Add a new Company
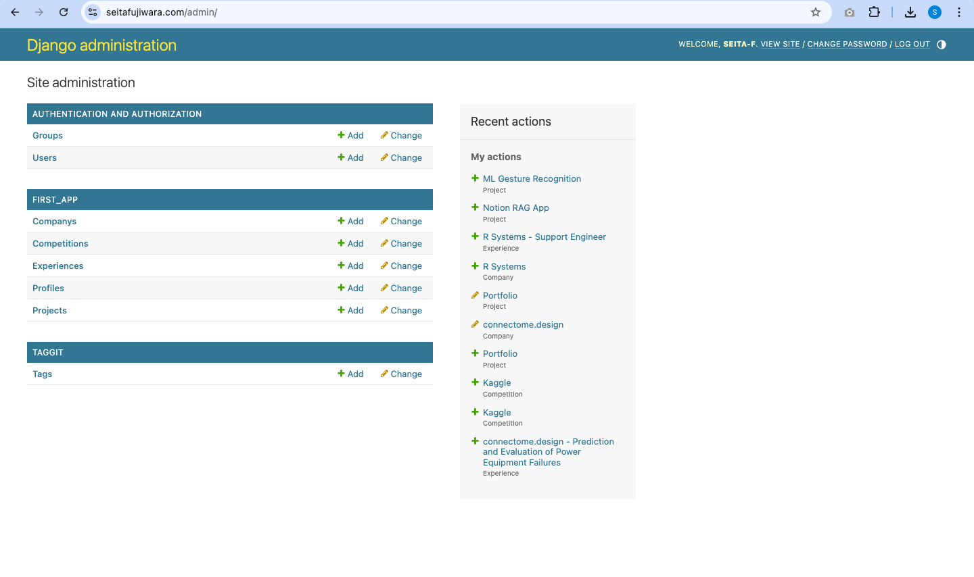Image resolution: width=974 pixels, height=577 pixels. coord(350,221)
